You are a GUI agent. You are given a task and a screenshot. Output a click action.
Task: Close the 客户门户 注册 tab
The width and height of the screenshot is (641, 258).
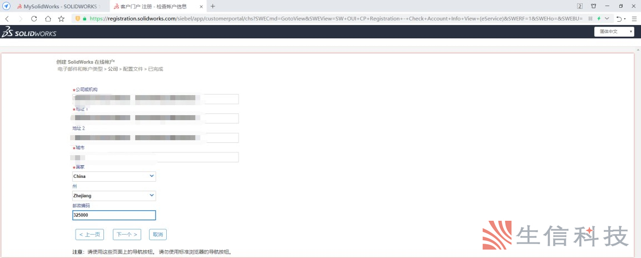[x=202, y=6]
